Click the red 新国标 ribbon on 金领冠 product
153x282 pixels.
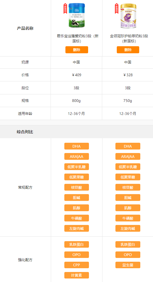117,8
